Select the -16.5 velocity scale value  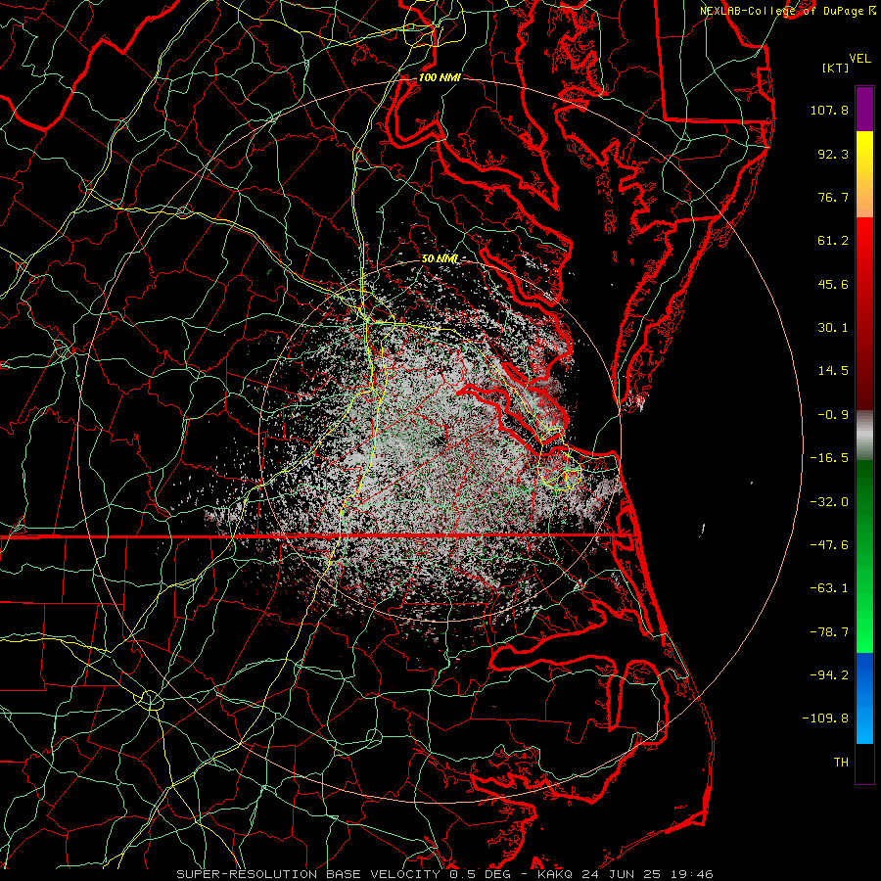[829, 458]
